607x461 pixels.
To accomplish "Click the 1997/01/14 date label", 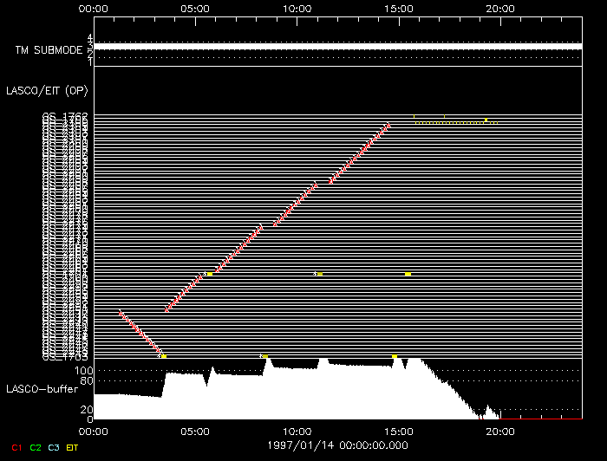I will pyautogui.click(x=297, y=444).
